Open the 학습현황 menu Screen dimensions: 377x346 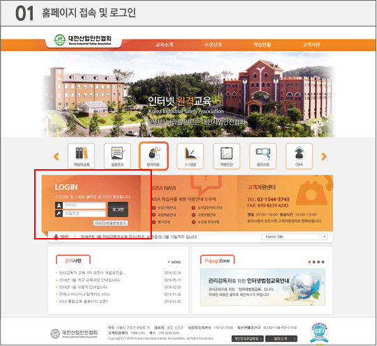262,45
